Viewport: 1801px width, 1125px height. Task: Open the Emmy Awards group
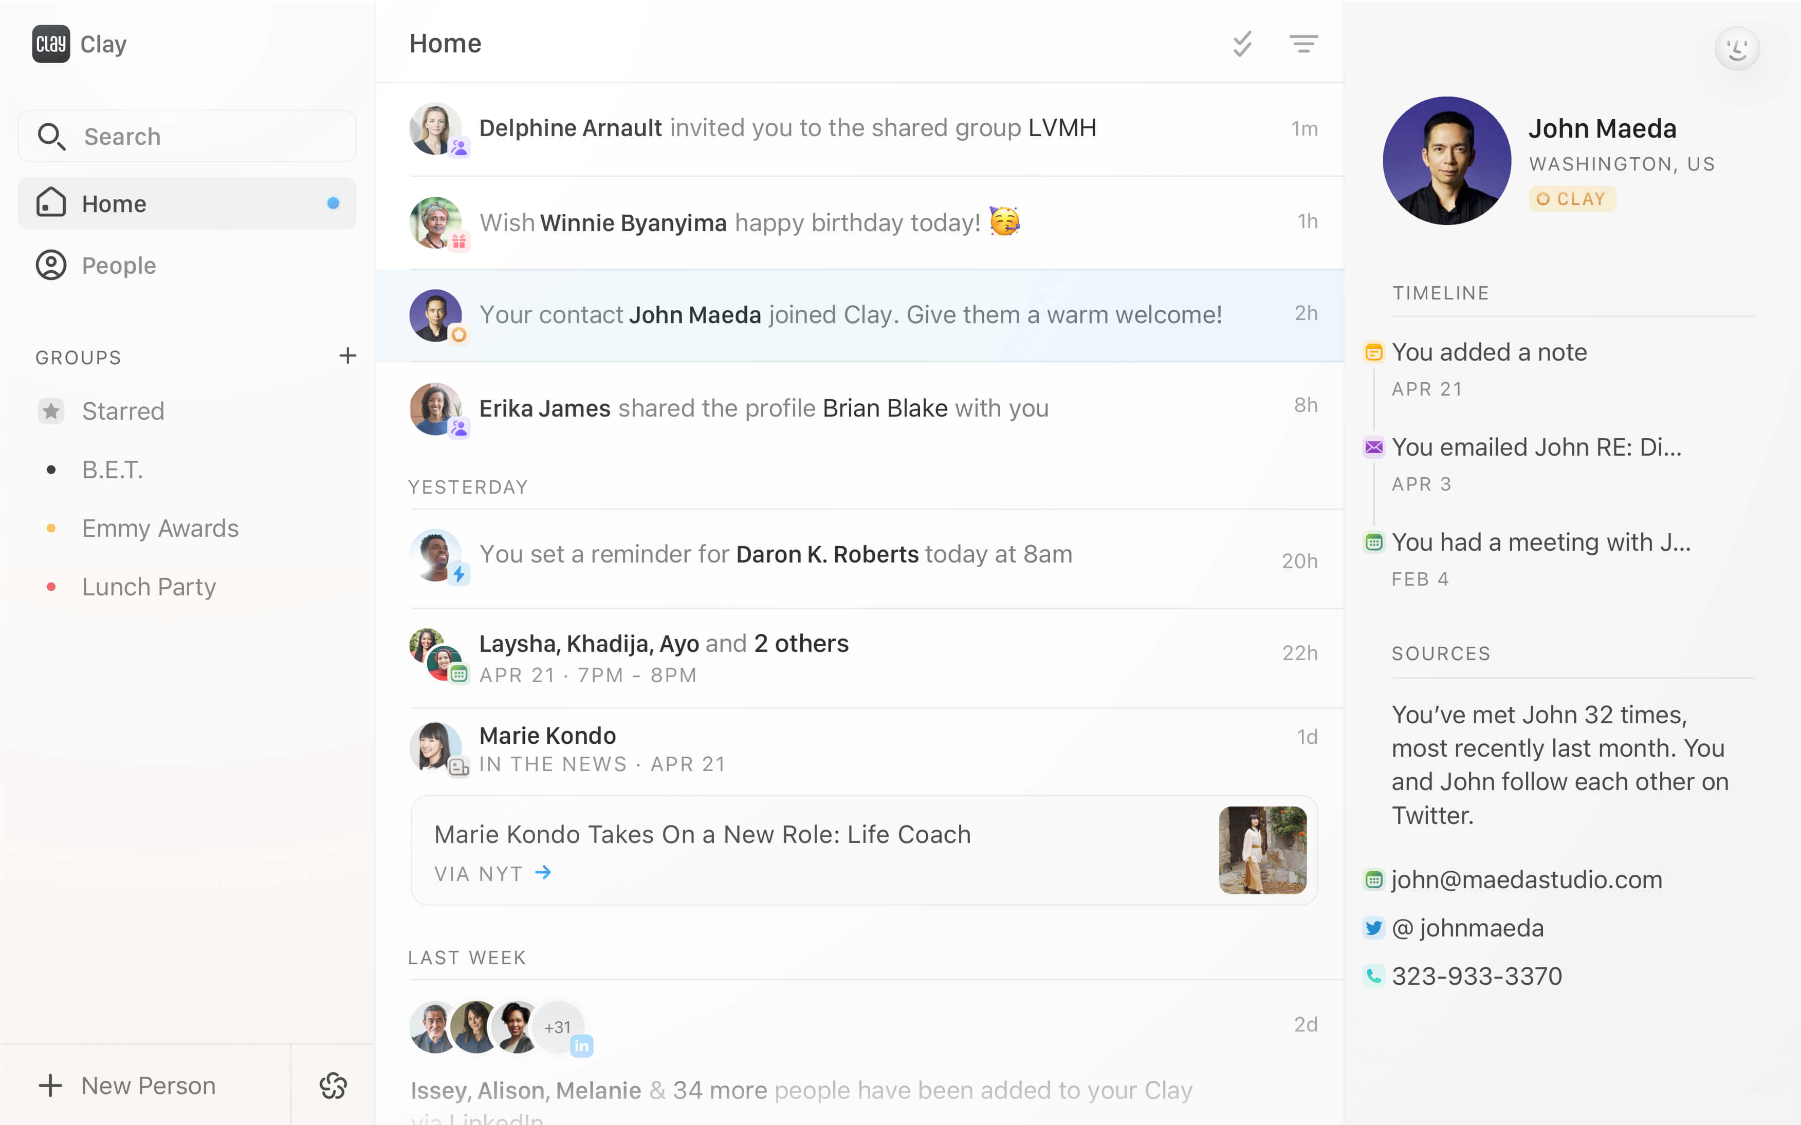click(160, 528)
